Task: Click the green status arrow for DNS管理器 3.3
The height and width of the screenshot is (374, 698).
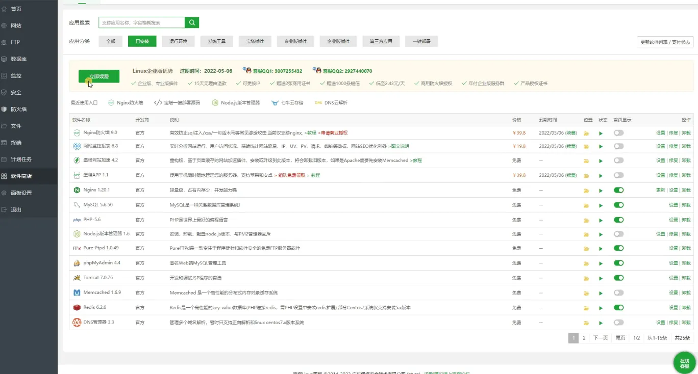Action: [601, 323]
